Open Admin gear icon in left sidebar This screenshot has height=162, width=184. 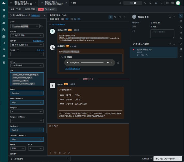[4, 49]
